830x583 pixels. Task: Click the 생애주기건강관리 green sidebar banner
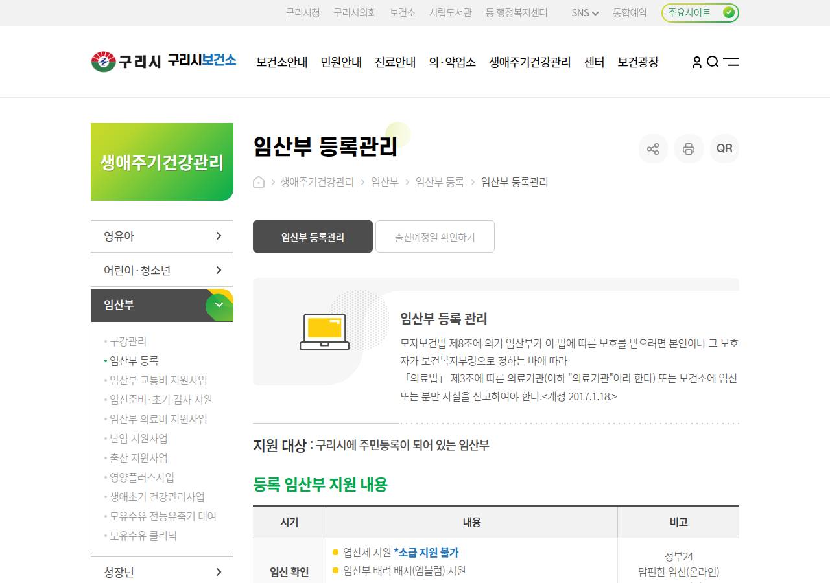coord(162,162)
